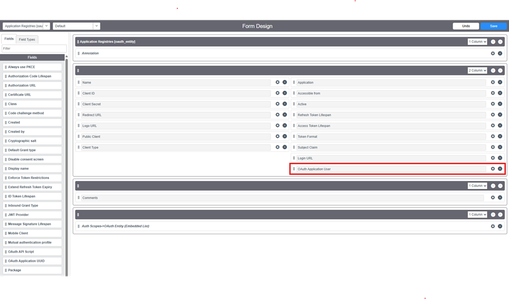Select Always use PKCE field
This screenshot has height=299, width=509.
pos(32,67)
